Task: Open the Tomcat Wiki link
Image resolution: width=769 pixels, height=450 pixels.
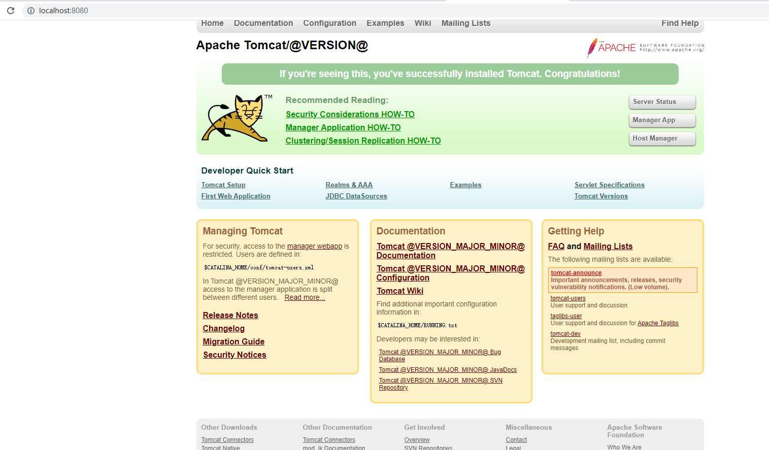Action: (400, 291)
